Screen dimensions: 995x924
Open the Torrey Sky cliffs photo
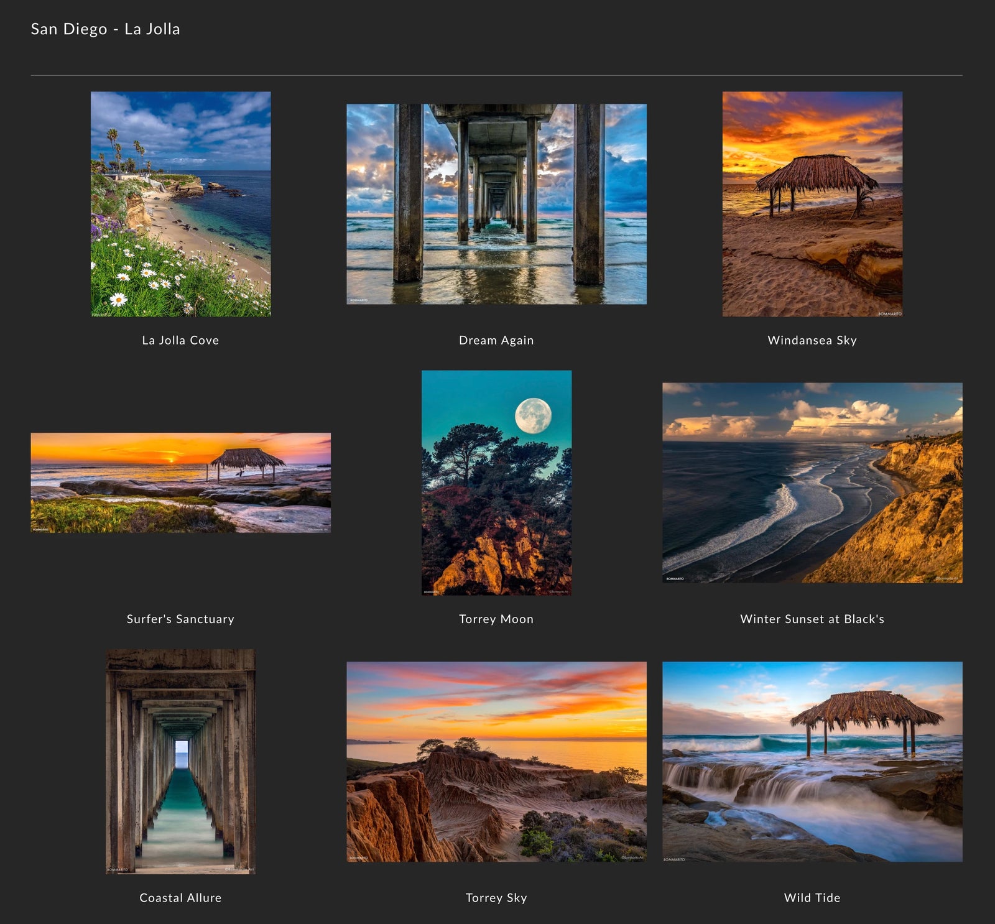[496, 761]
